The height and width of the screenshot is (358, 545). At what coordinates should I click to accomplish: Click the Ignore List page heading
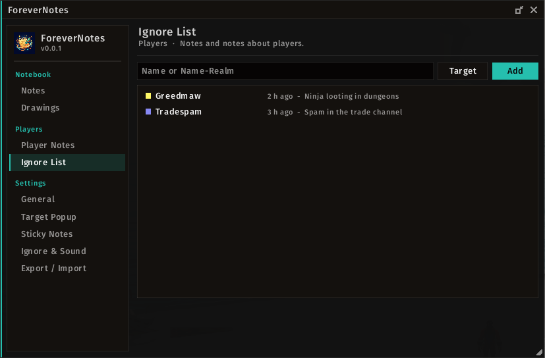pyautogui.click(x=167, y=32)
